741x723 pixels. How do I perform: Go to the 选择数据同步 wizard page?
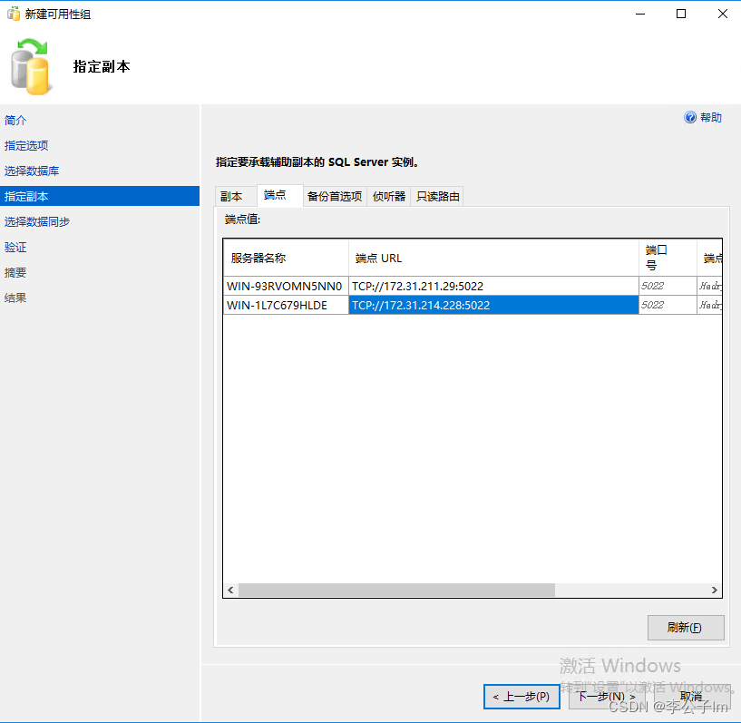click(x=37, y=221)
